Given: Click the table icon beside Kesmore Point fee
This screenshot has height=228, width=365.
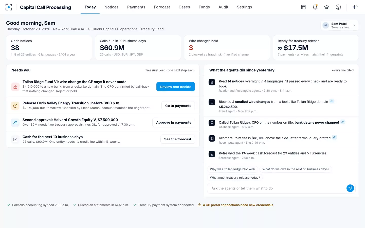Looking at the screenshot, I should click(212, 138).
